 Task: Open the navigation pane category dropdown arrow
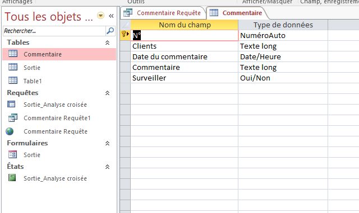pos(100,16)
